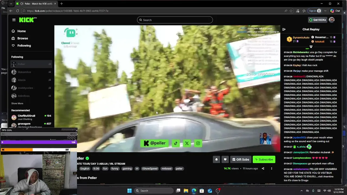
Task: Select Alexis in the Following list
Action: [31, 80]
